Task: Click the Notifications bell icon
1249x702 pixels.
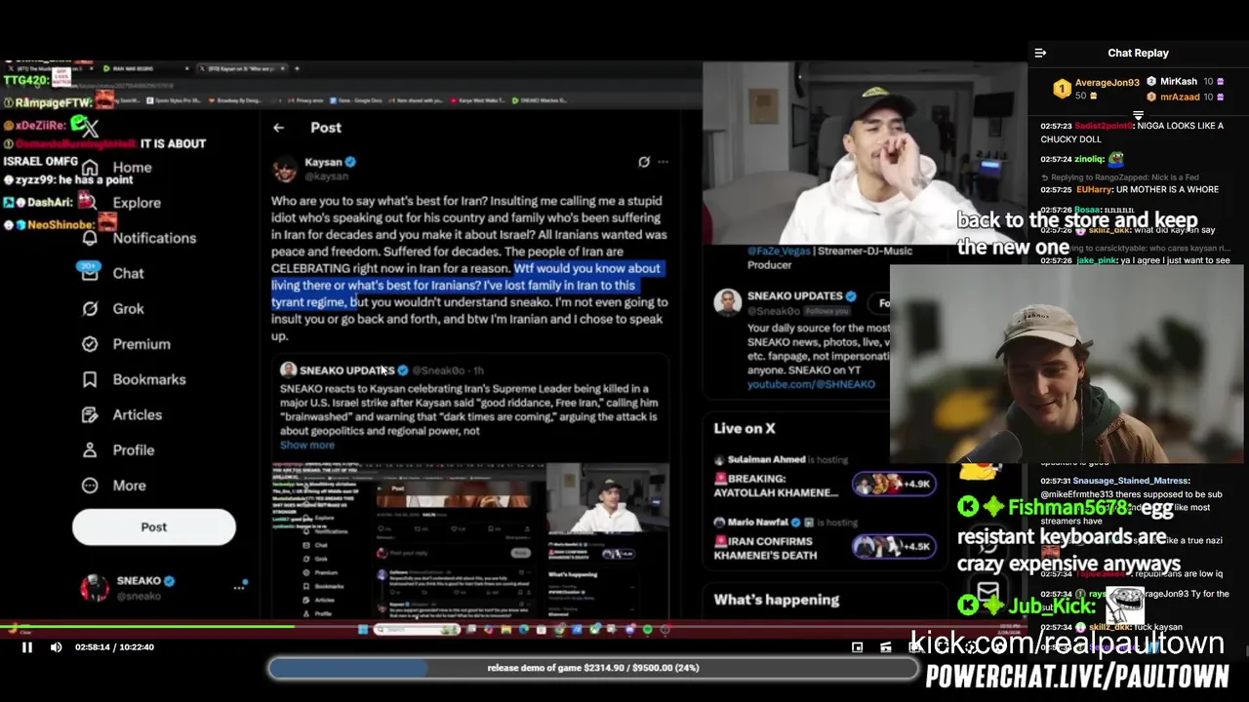Action: pyautogui.click(x=90, y=238)
